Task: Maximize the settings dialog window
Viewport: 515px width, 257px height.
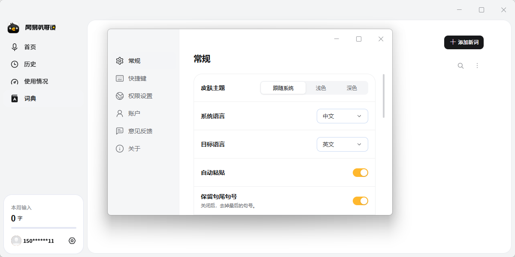Action: point(359,39)
